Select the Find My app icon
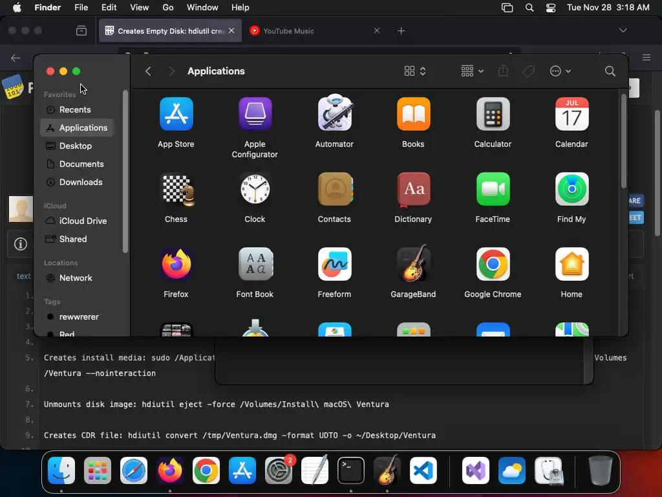 point(571,189)
